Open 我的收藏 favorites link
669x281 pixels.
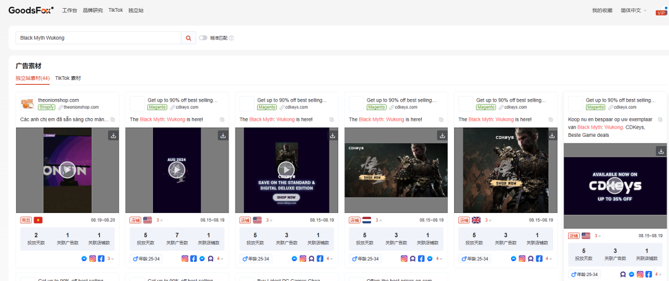click(602, 11)
